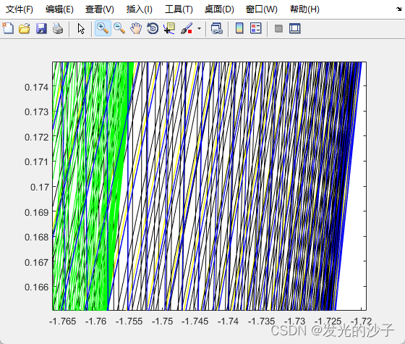The height and width of the screenshot is (344, 405).
Task: Click the y-axis label 0.169
Action: [36, 212]
